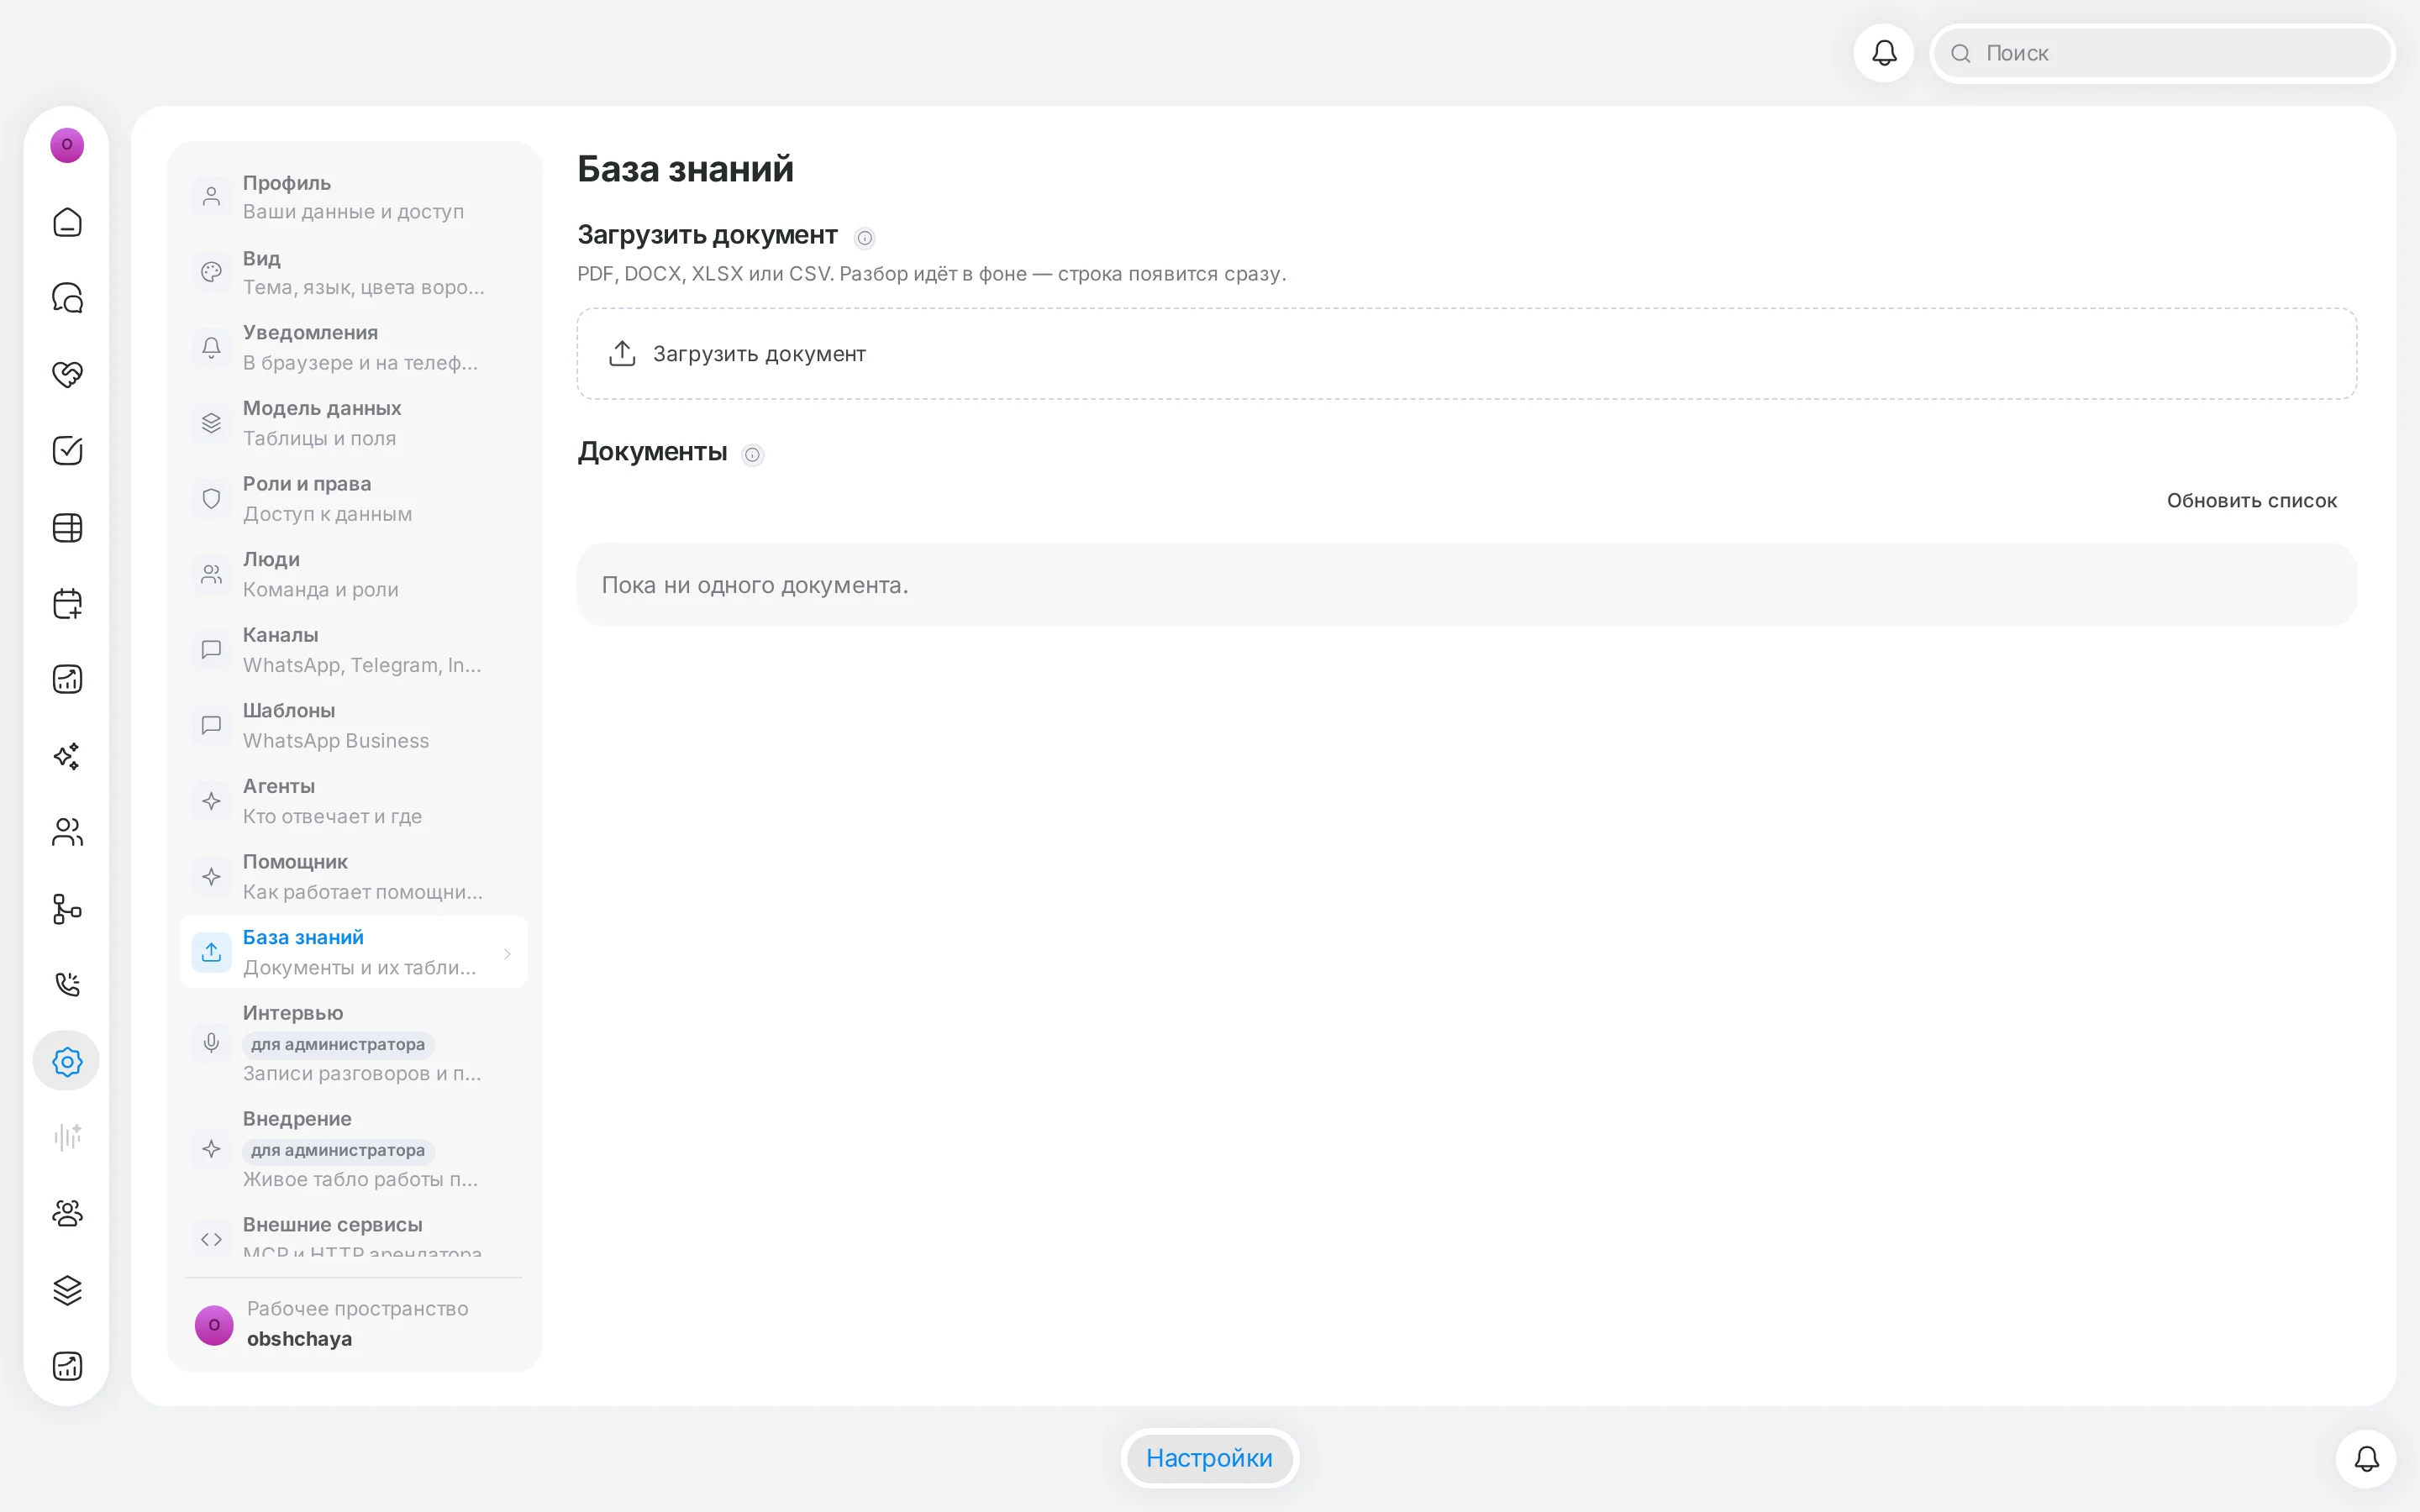
Task: Open Агенты settings section
Action: tap(354, 801)
